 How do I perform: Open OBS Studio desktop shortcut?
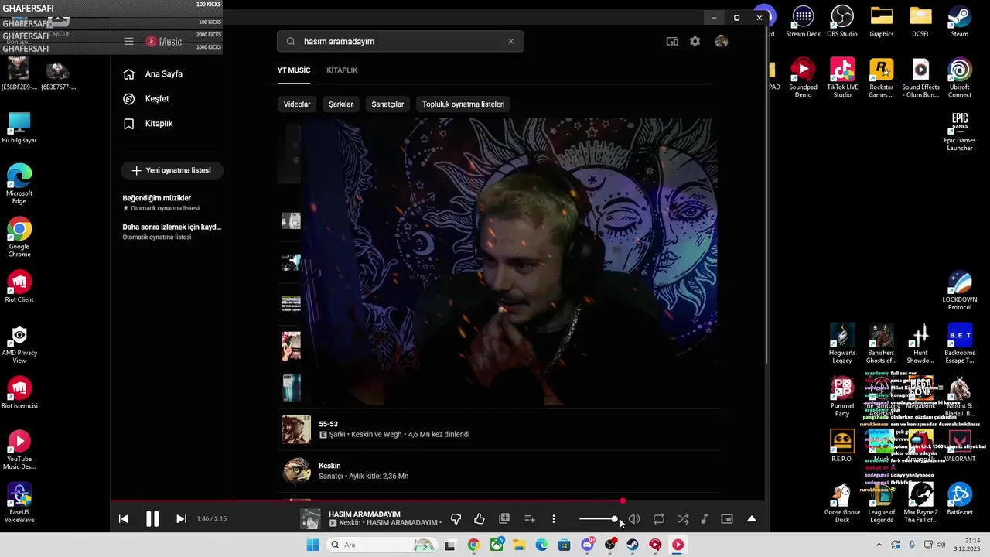point(842,22)
